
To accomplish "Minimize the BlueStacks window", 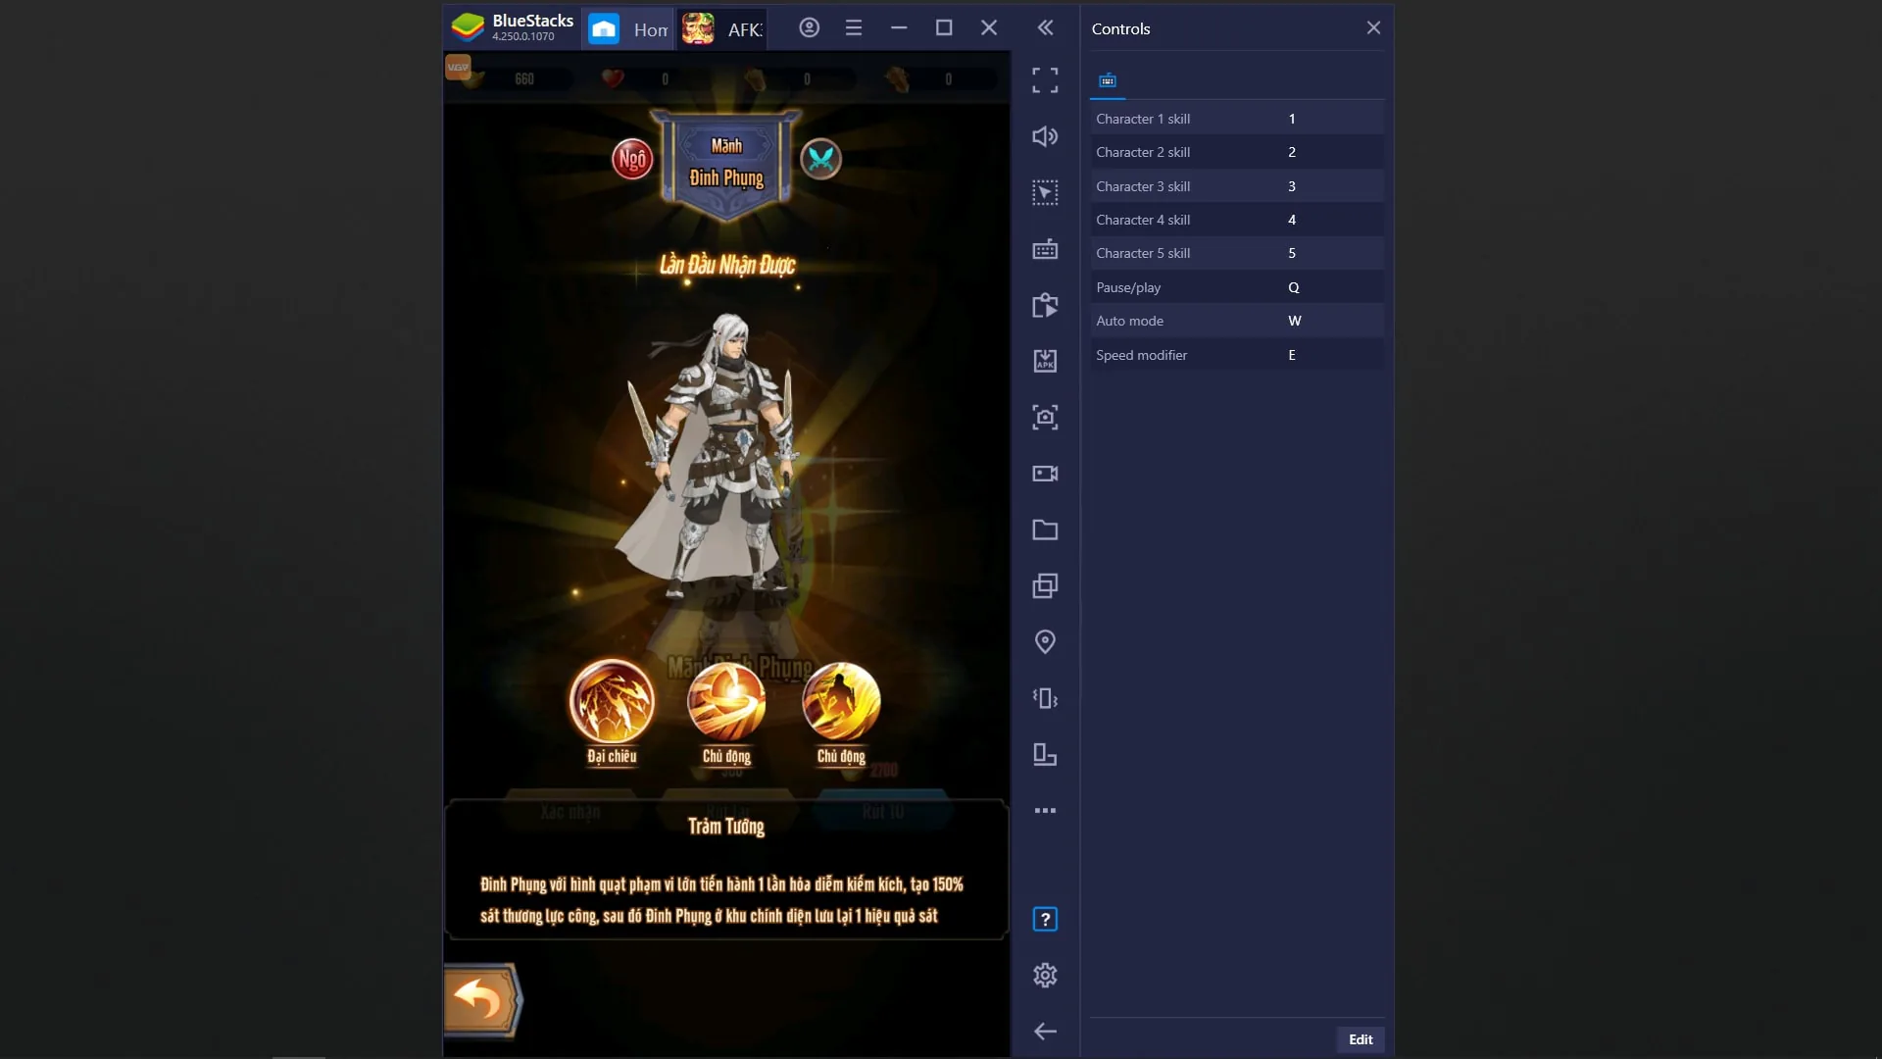I will pyautogui.click(x=899, y=27).
